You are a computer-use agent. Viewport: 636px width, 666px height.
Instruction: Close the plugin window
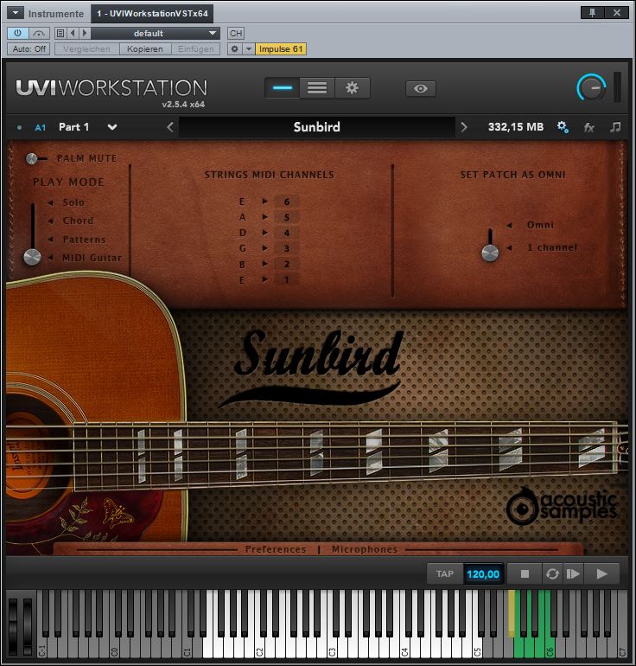(x=617, y=13)
